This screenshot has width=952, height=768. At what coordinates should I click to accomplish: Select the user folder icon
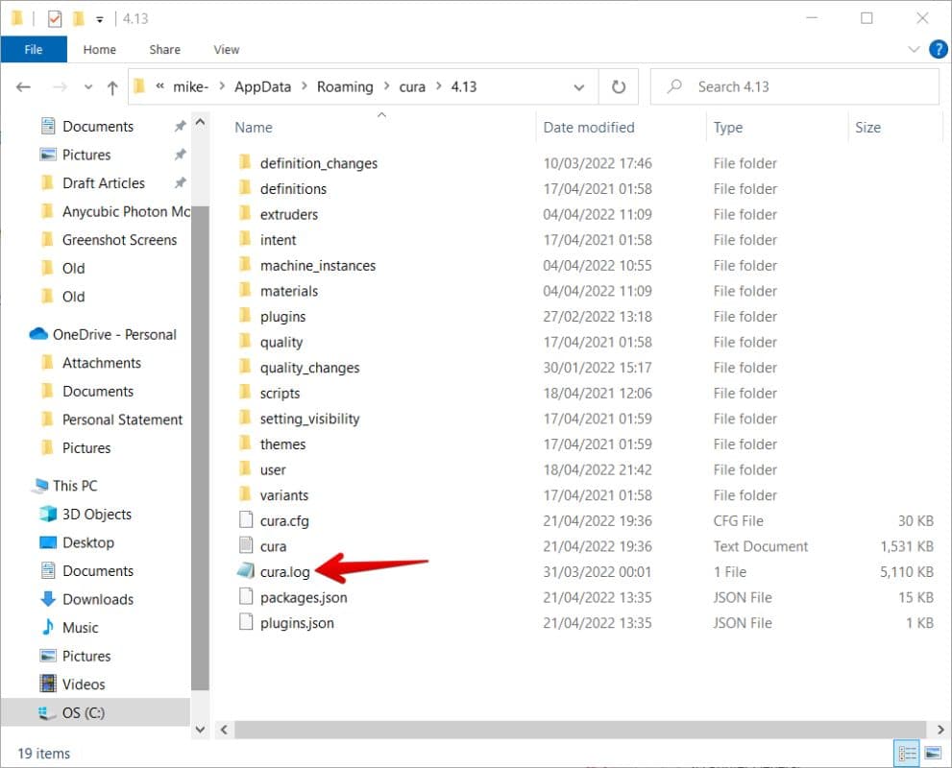(x=245, y=468)
